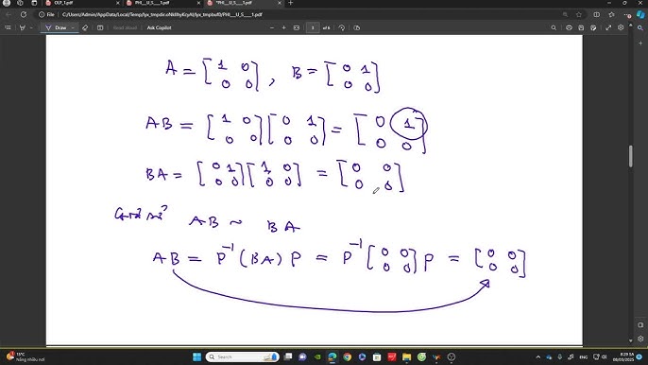Screen dimensions: 648x365
Task: Open a new browser tab
Action: 291,3
